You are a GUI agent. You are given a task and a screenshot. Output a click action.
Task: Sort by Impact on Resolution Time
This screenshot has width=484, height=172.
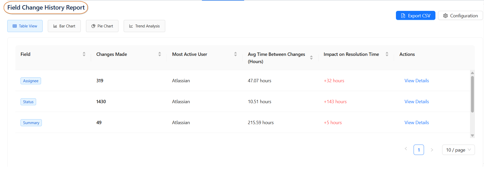coord(387,54)
